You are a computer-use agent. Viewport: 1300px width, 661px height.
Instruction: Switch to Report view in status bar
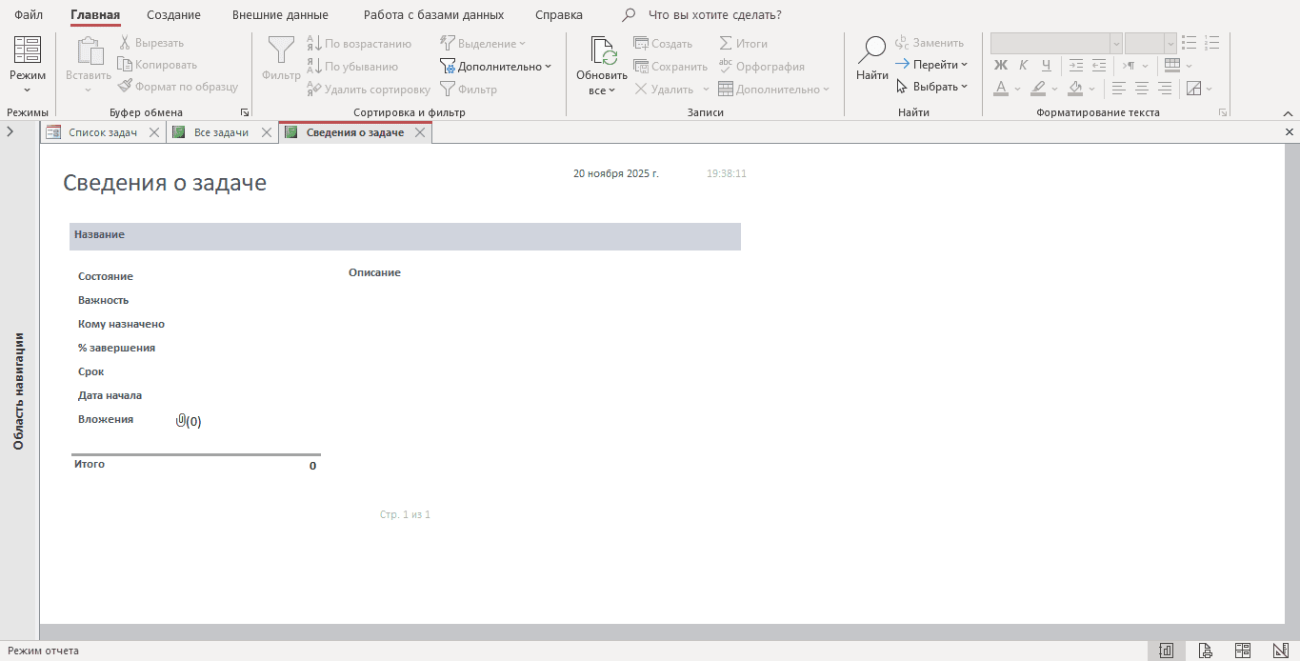pyautogui.click(x=1166, y=651)
